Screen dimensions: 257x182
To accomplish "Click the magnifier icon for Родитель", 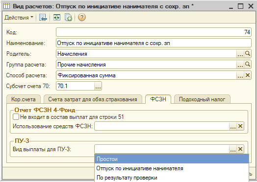I will click(248, 54).
